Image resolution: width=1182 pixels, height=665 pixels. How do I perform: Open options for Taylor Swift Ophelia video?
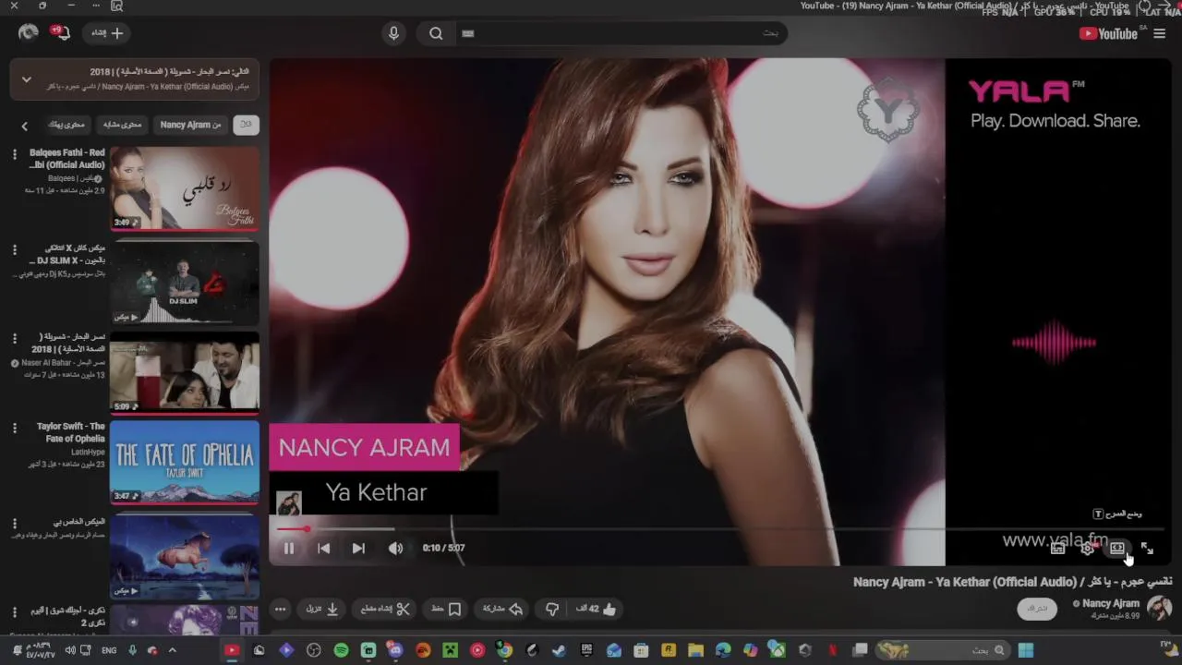[14, 429]
